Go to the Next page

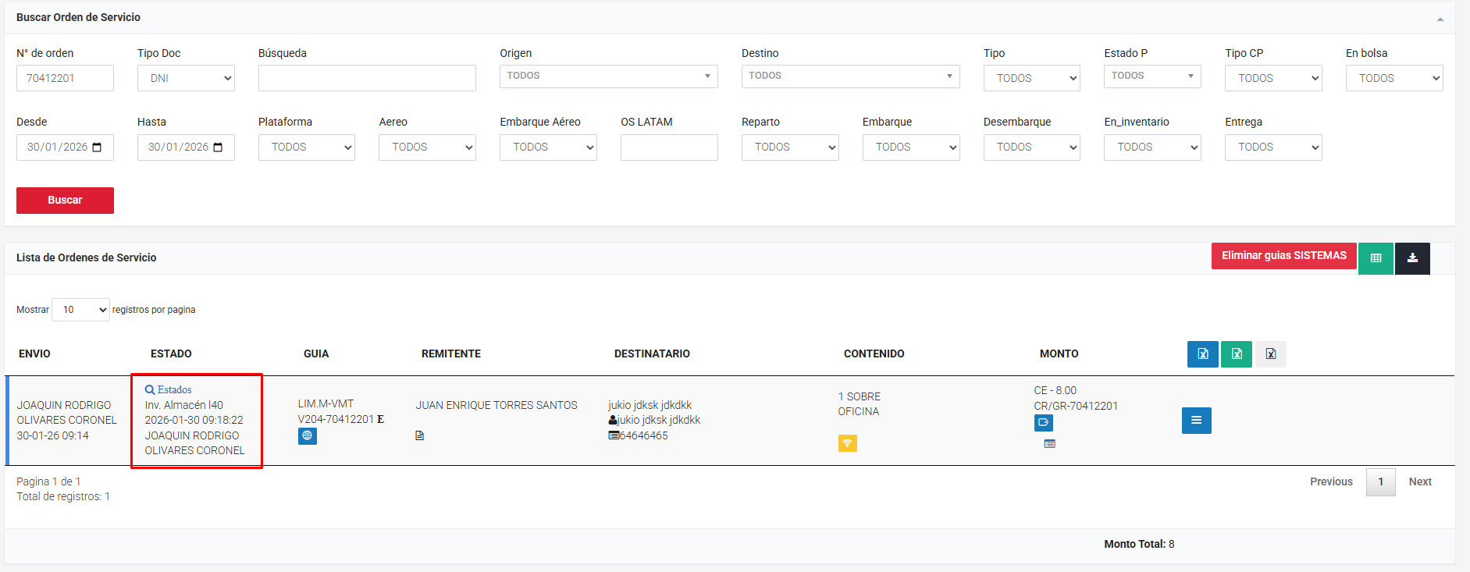[x=1419, y=482]
